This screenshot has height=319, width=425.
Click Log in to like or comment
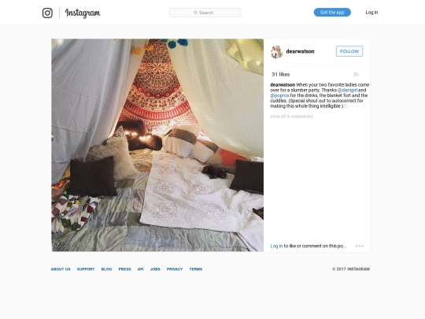276,246
